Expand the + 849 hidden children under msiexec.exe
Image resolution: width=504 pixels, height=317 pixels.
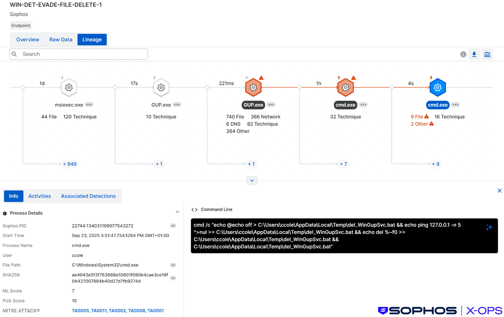coord(69,164)
